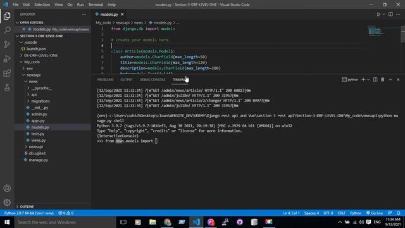The width and height of the screenshot is (405, 228).
Task: Click the Go Live status bar button
Action: coord(375,213)
